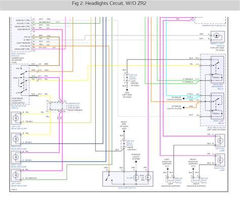Click the Headlamp Grounding Relay symbol
Image resolution: width=240 pixels, height=198 pixels.
217,69
